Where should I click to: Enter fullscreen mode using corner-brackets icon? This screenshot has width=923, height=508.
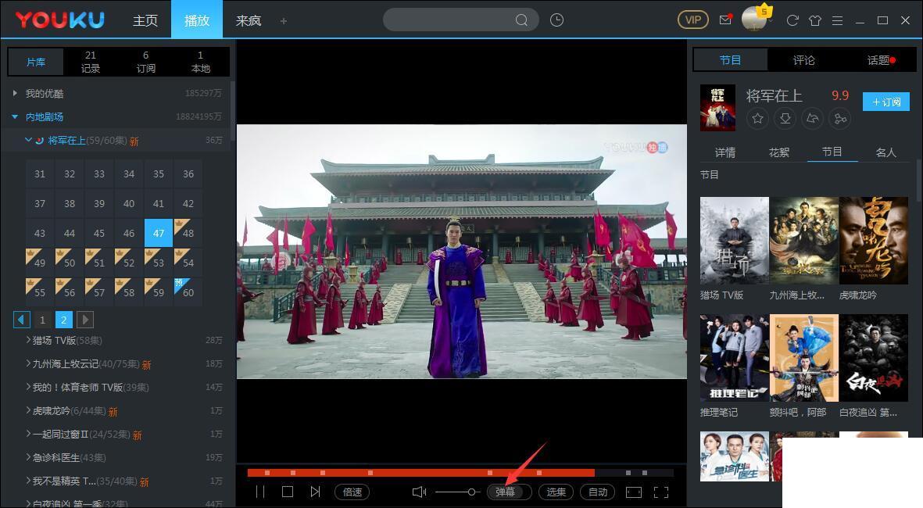[x=660, y=492]
